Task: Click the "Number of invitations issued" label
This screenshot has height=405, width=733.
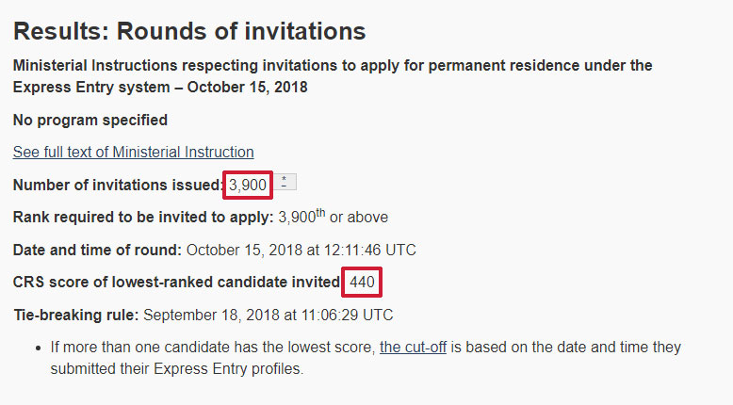Action: (118, 186)
